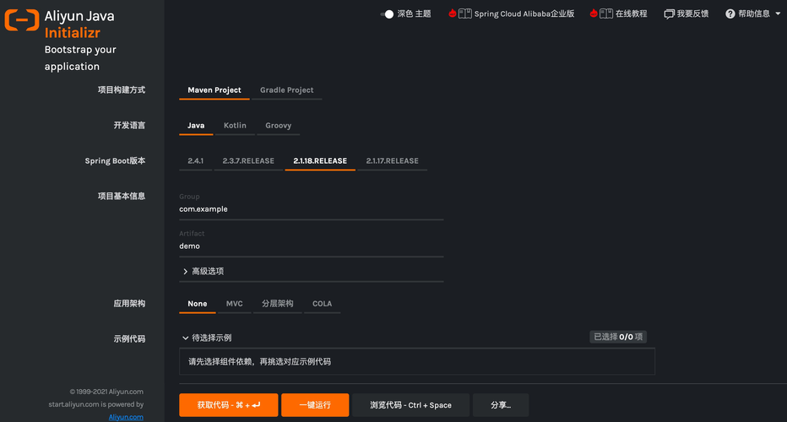Click the book icon beside 在线教程
Screen dimensions: 787x422
click(x=606, y=14)
